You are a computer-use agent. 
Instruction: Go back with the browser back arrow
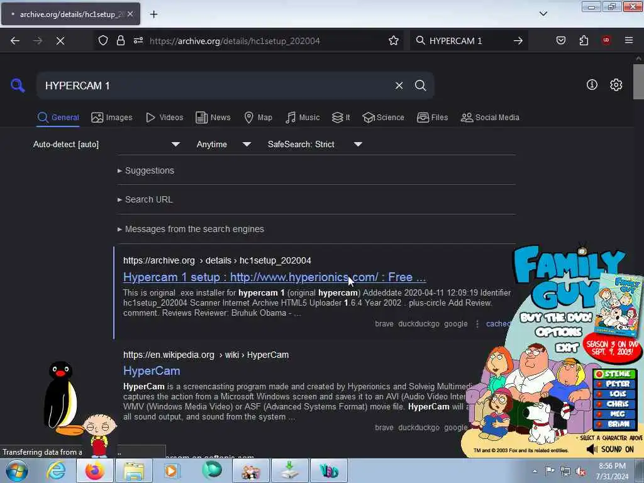click(15, 41)
